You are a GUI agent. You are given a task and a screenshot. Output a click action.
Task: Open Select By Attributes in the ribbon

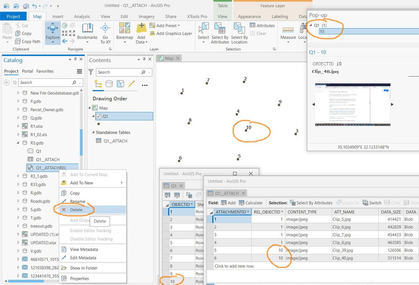click(x=220, y=33)
